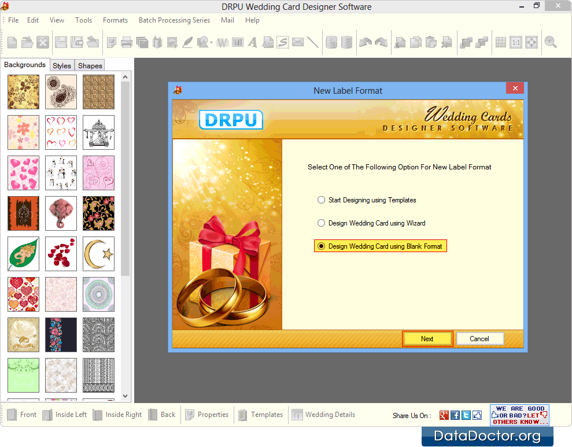This screenshot has width=572, height=447.
Task: Open the Formats menu
Action: (x=115, y=20)
